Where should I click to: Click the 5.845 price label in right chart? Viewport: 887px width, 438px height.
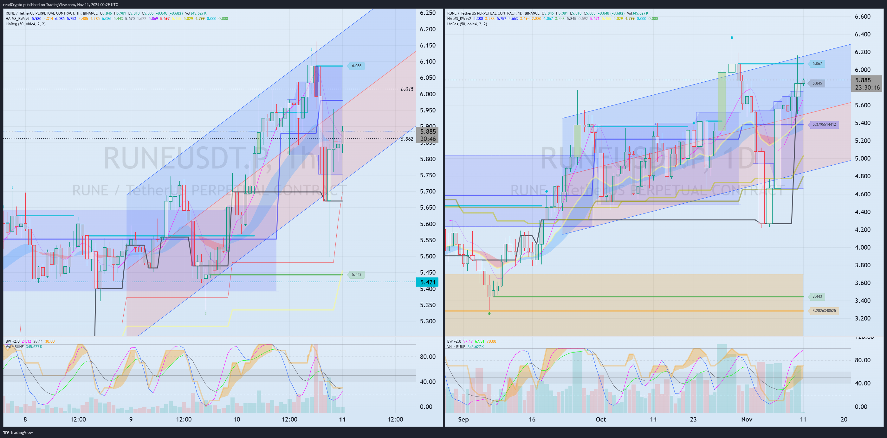[816, 83]
